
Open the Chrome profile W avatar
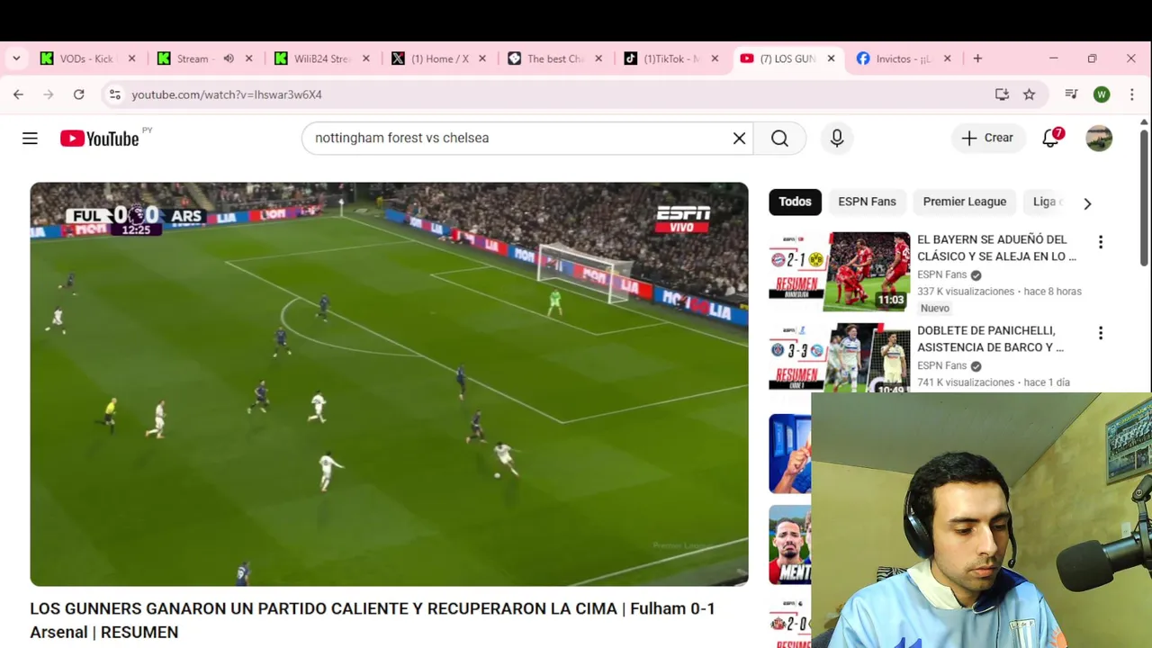pos(1102,94)
